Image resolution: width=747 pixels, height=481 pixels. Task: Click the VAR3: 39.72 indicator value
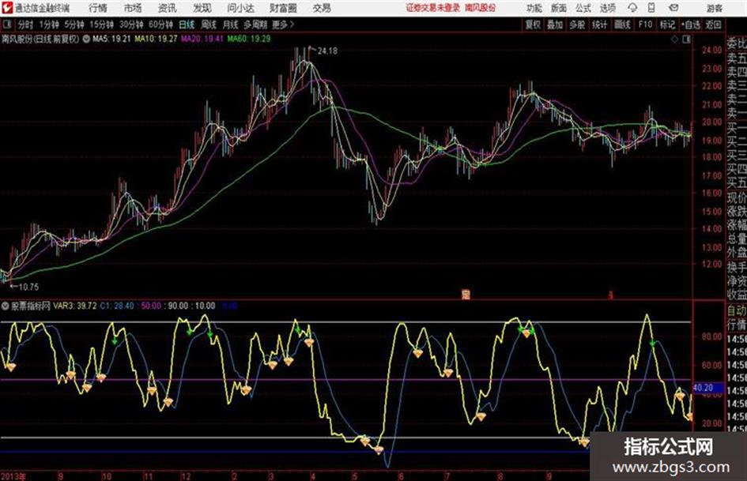(x=75, y=306)
